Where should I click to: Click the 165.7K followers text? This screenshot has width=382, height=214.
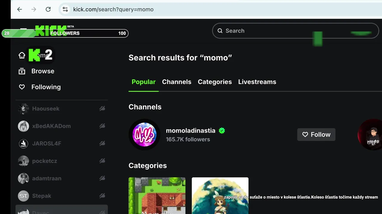[x=188, y=139]
